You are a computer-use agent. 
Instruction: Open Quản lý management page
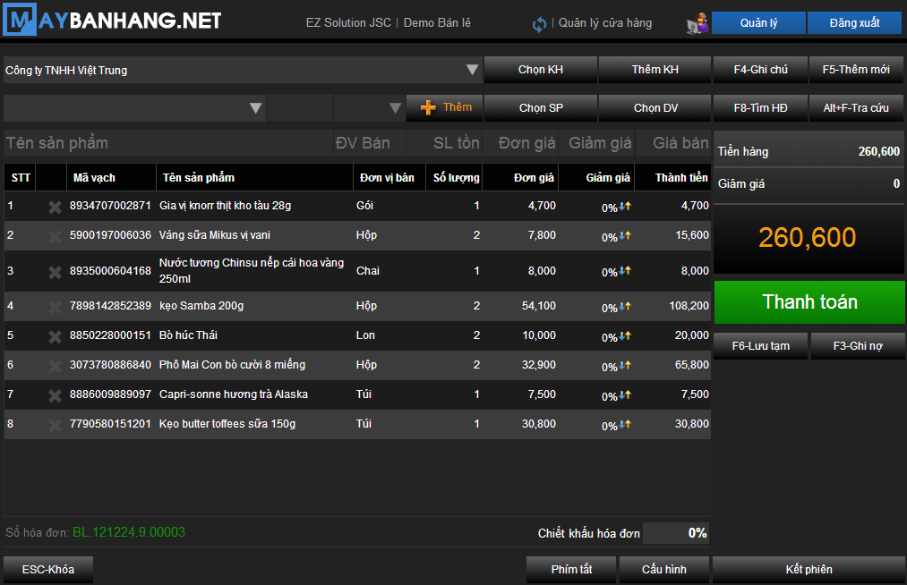pyautogui.click(x=757, y=23)
